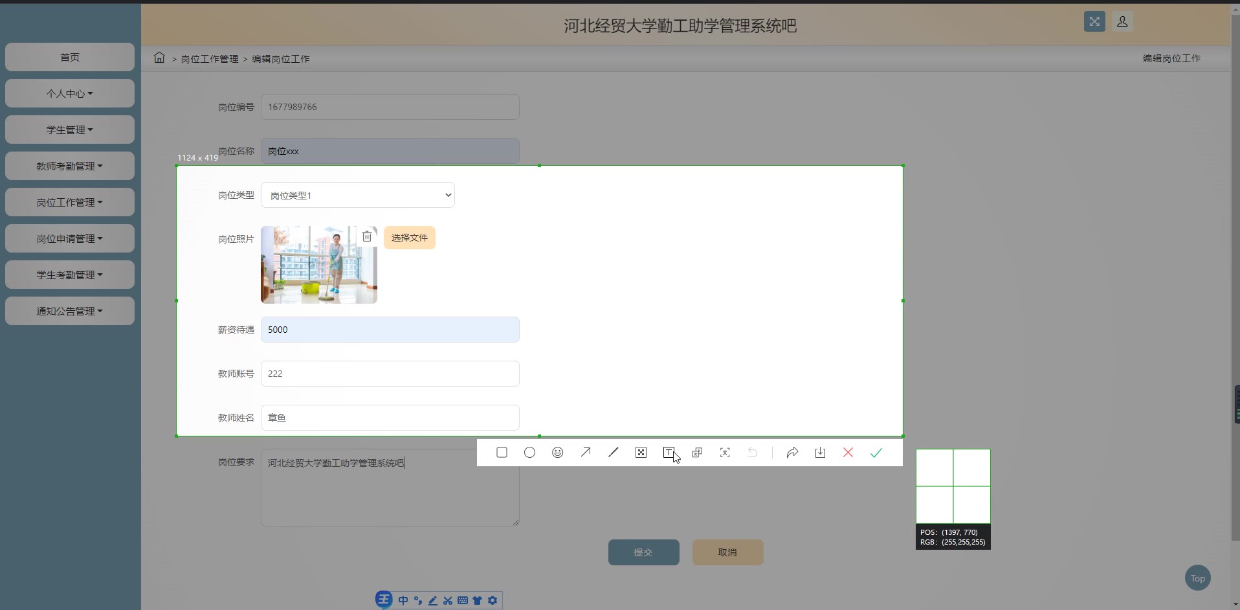The height and width of the screenshot is (610, 1240).
Task: Expand the 学生考勤管理 sidebar menu
Action: pyautogui.click(x=70, y=275)
